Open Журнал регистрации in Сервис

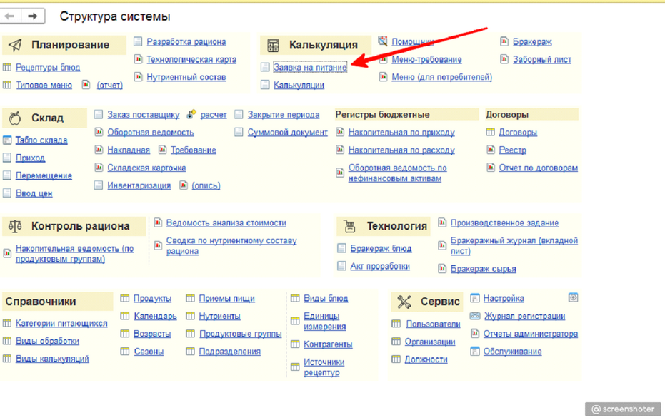pyautogui.click(x=524, y=317)
